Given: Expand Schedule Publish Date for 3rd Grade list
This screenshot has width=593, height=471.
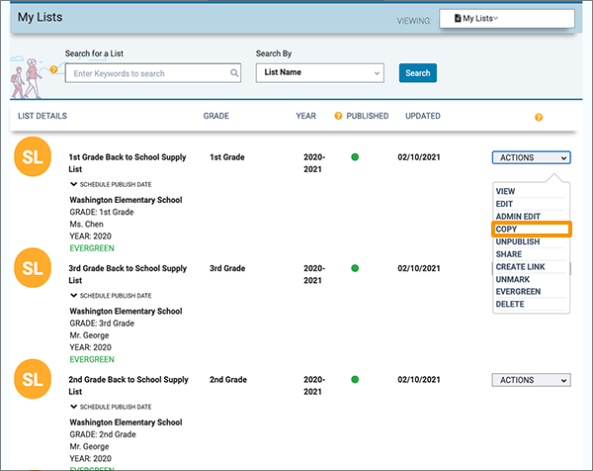Looking at the screenshot, I should [111, 295].
